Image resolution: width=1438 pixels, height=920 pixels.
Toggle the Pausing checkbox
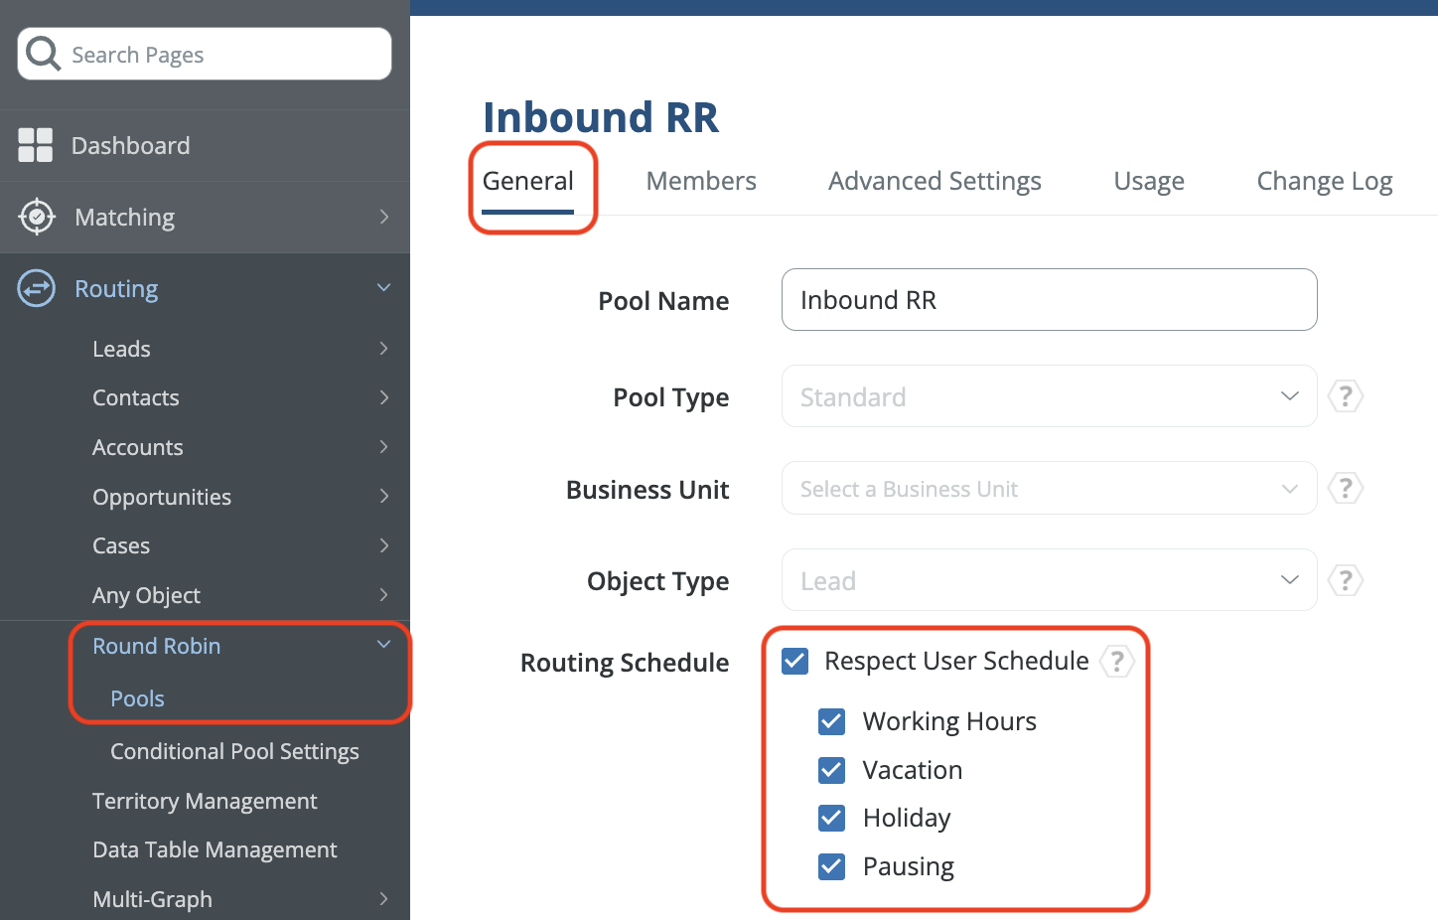click(832, 866)
